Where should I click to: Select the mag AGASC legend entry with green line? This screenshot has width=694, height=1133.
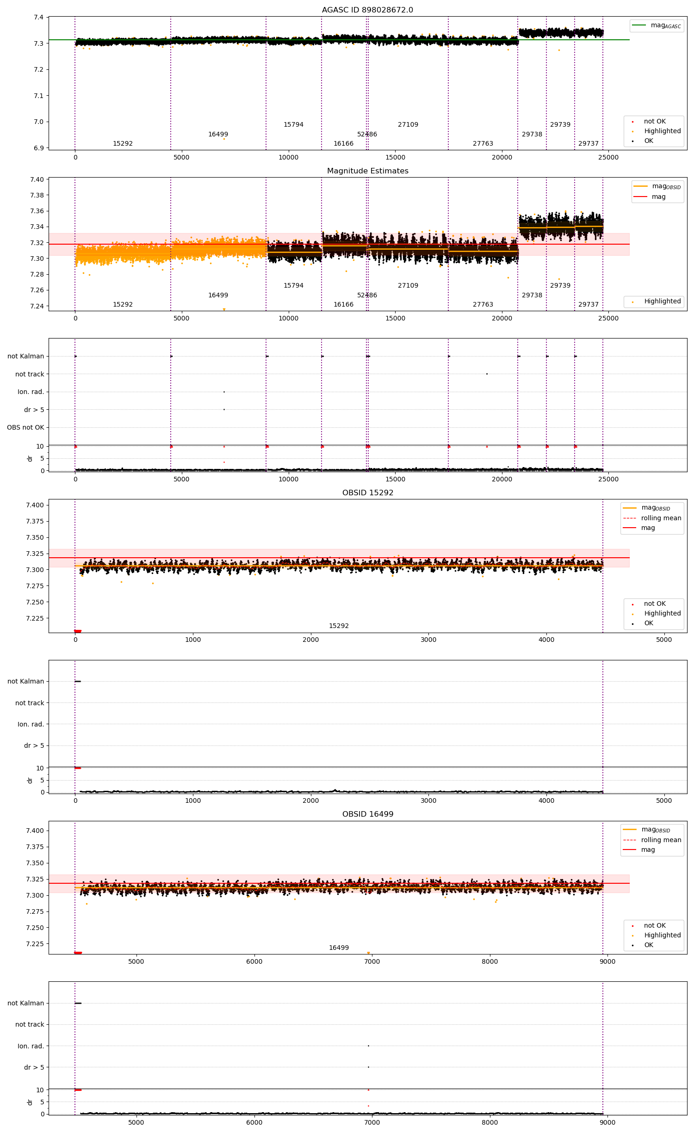657,25
